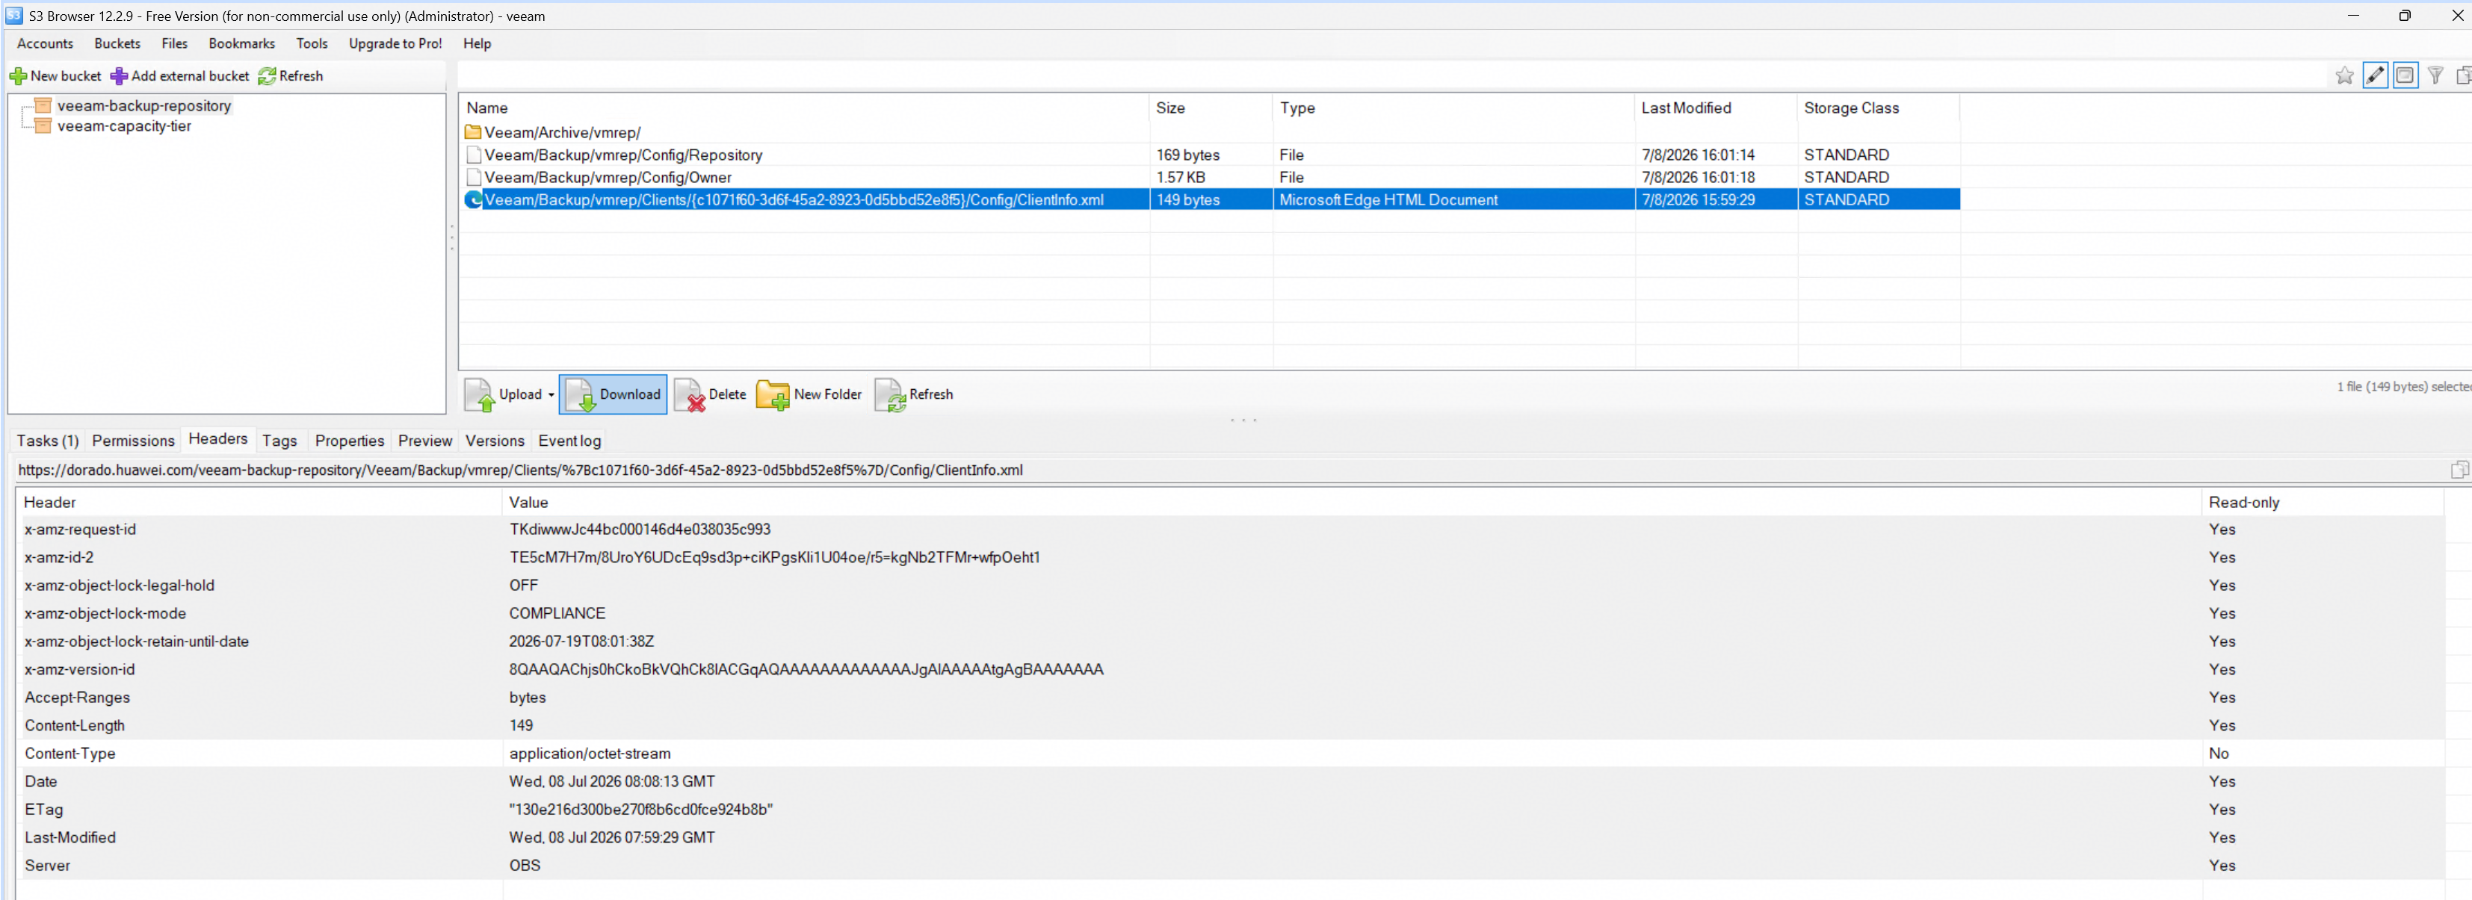
Task: Open the Tools menu
Action: point(312,43)
